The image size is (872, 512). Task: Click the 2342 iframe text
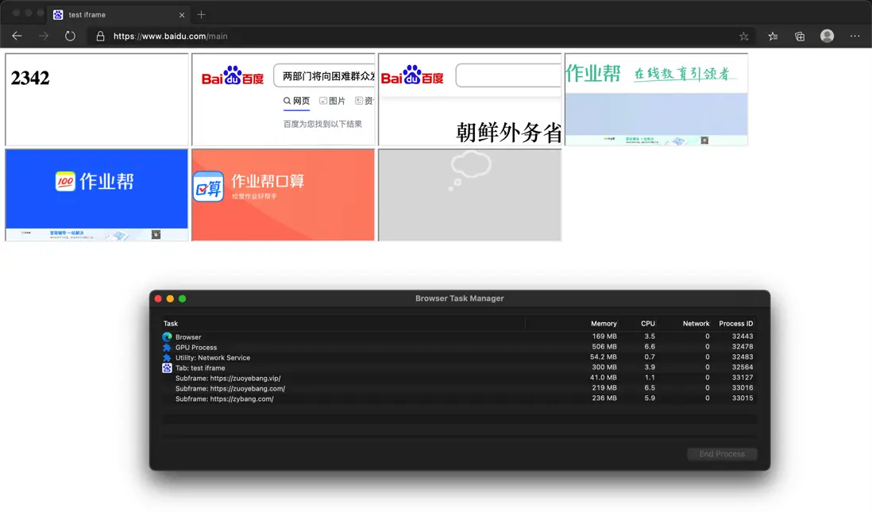[x=30, y=78]
